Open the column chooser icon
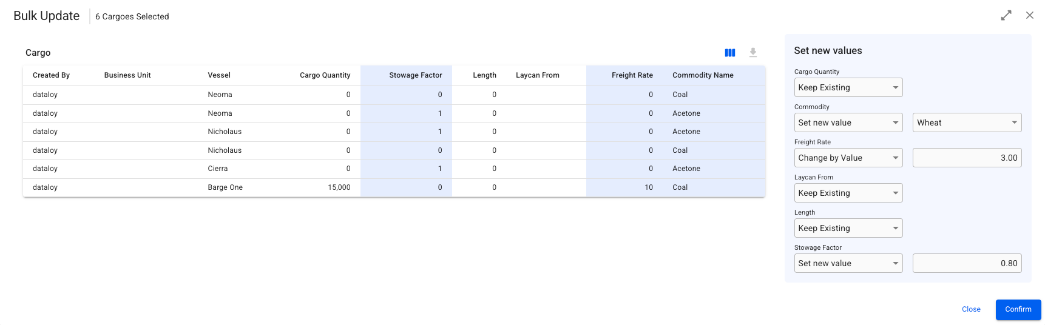This screenshot has height=325, width=1045. (x=729, y=53)
